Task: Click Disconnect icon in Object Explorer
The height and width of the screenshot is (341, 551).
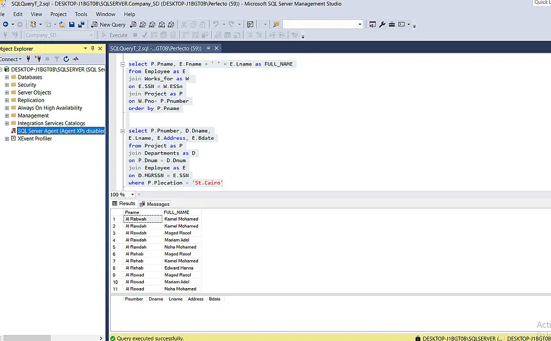Action: pos(38,59)
